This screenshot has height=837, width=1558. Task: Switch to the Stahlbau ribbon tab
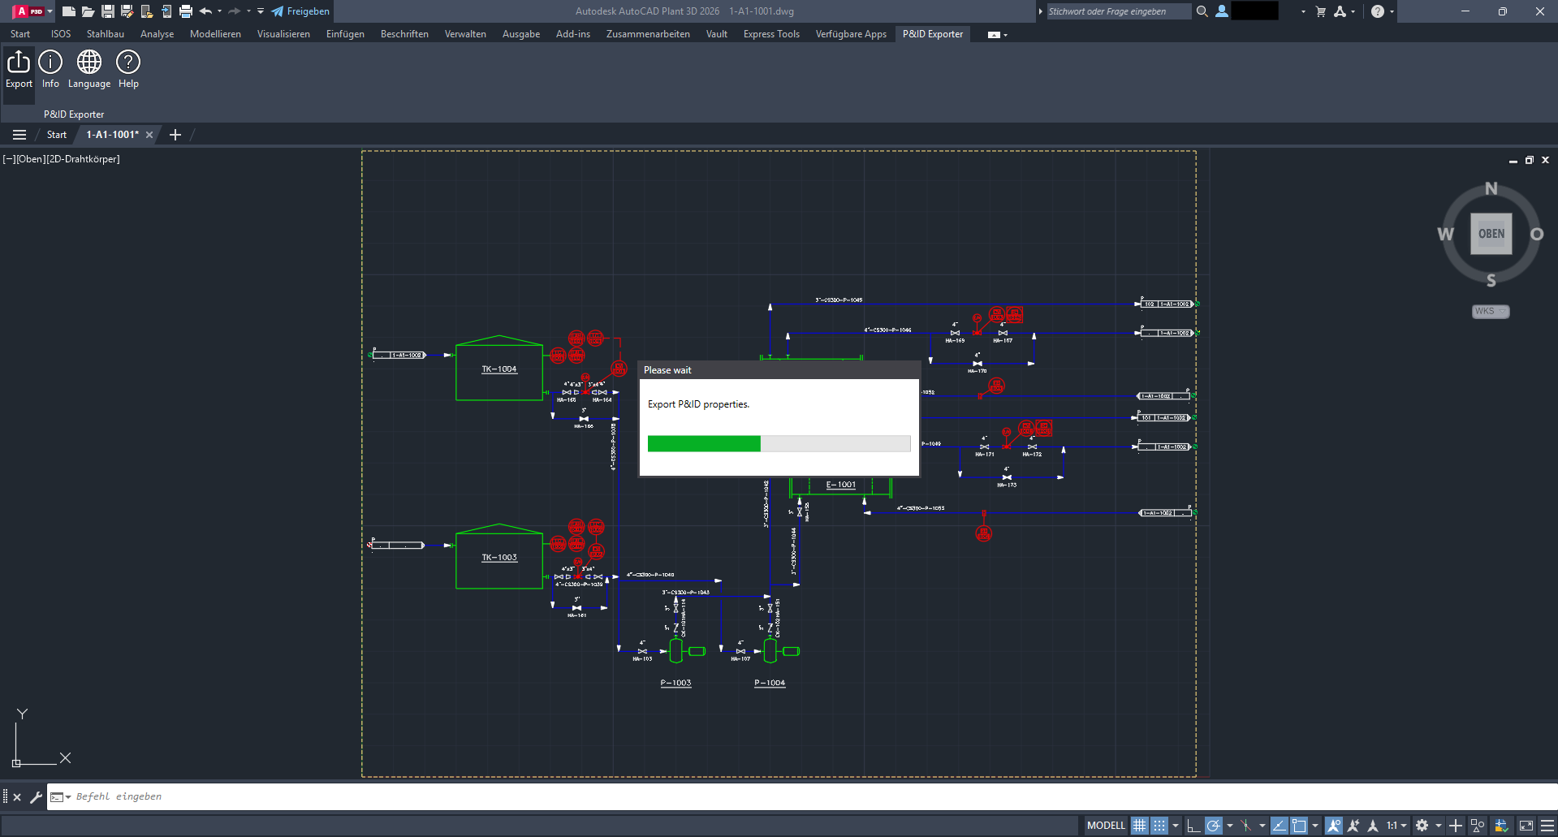(105, 33)
